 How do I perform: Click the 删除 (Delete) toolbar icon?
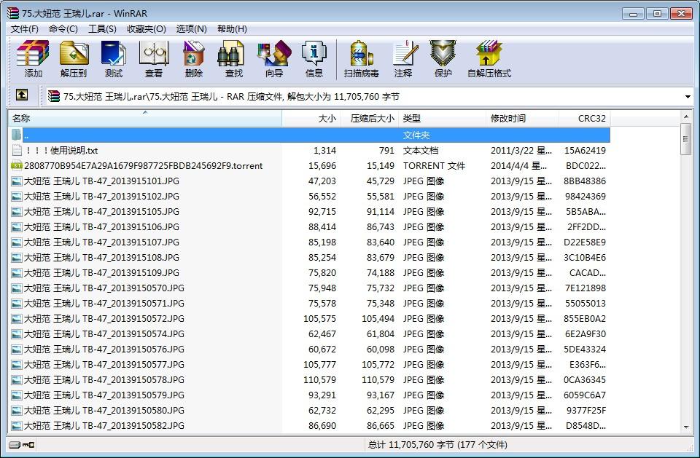click(194, 58)
